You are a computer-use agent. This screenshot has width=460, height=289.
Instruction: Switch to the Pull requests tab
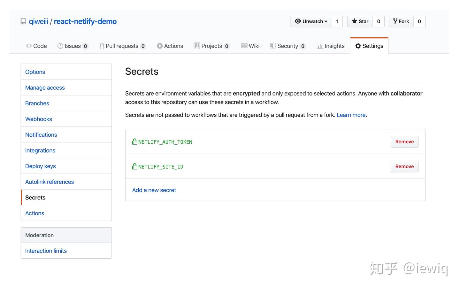coord(123,46)
